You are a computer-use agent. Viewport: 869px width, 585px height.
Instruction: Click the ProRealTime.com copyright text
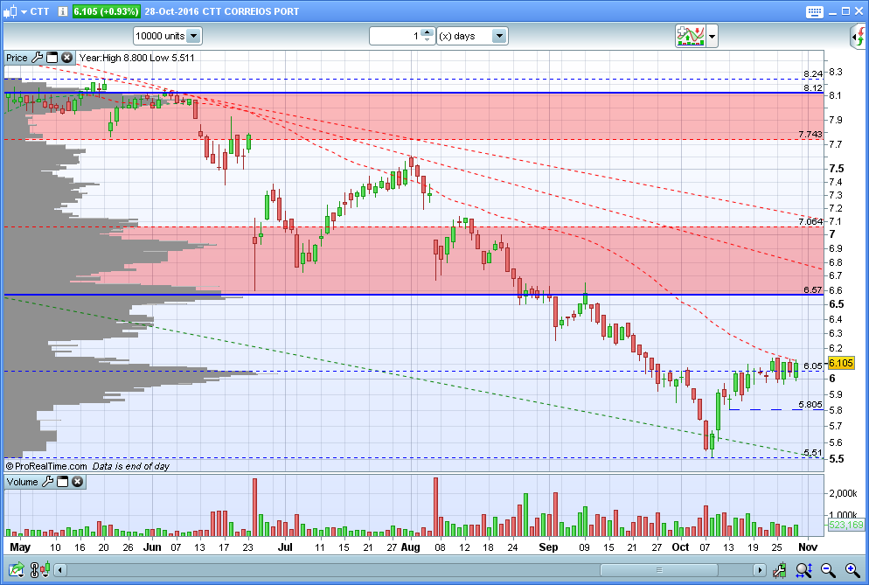pos(46,466)
